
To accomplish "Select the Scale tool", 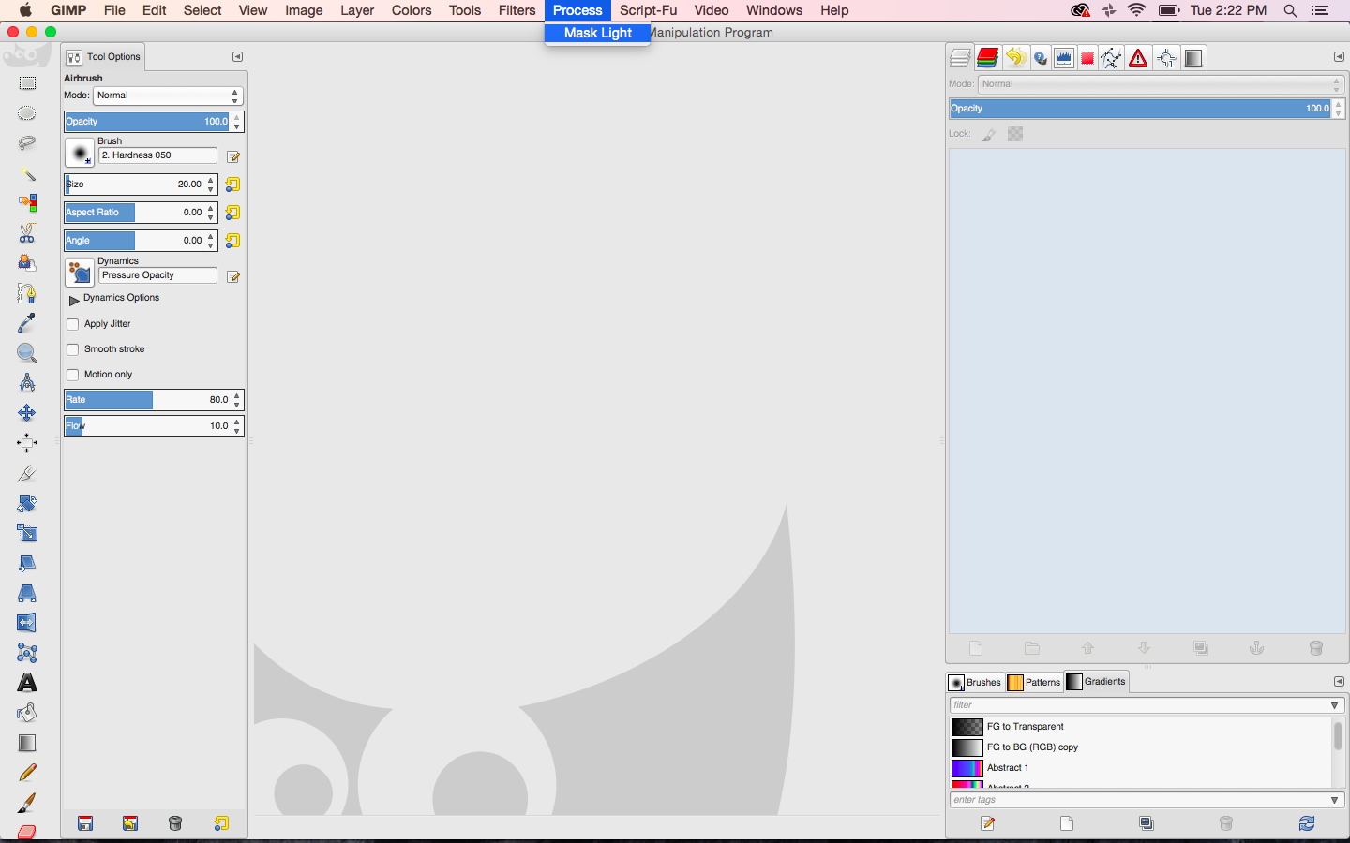I will pyautogui.click(x=27, y=533).
